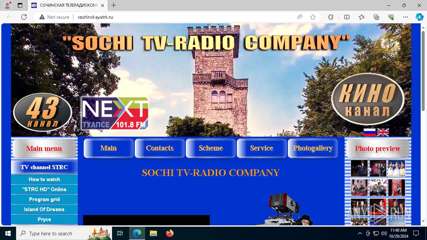
Task: Open the "STRC HD" Online link
Action: [x=44, y=189]
